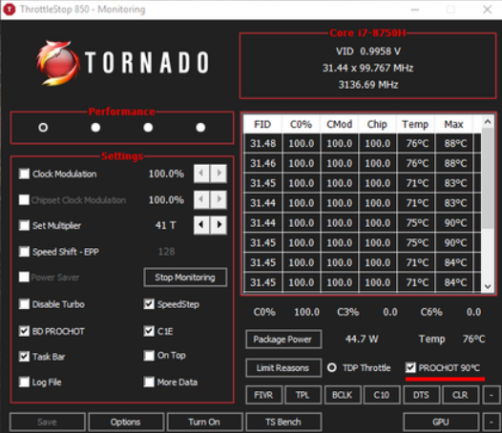Click the C0% column header
502x433 pixels.
(301, 124)
